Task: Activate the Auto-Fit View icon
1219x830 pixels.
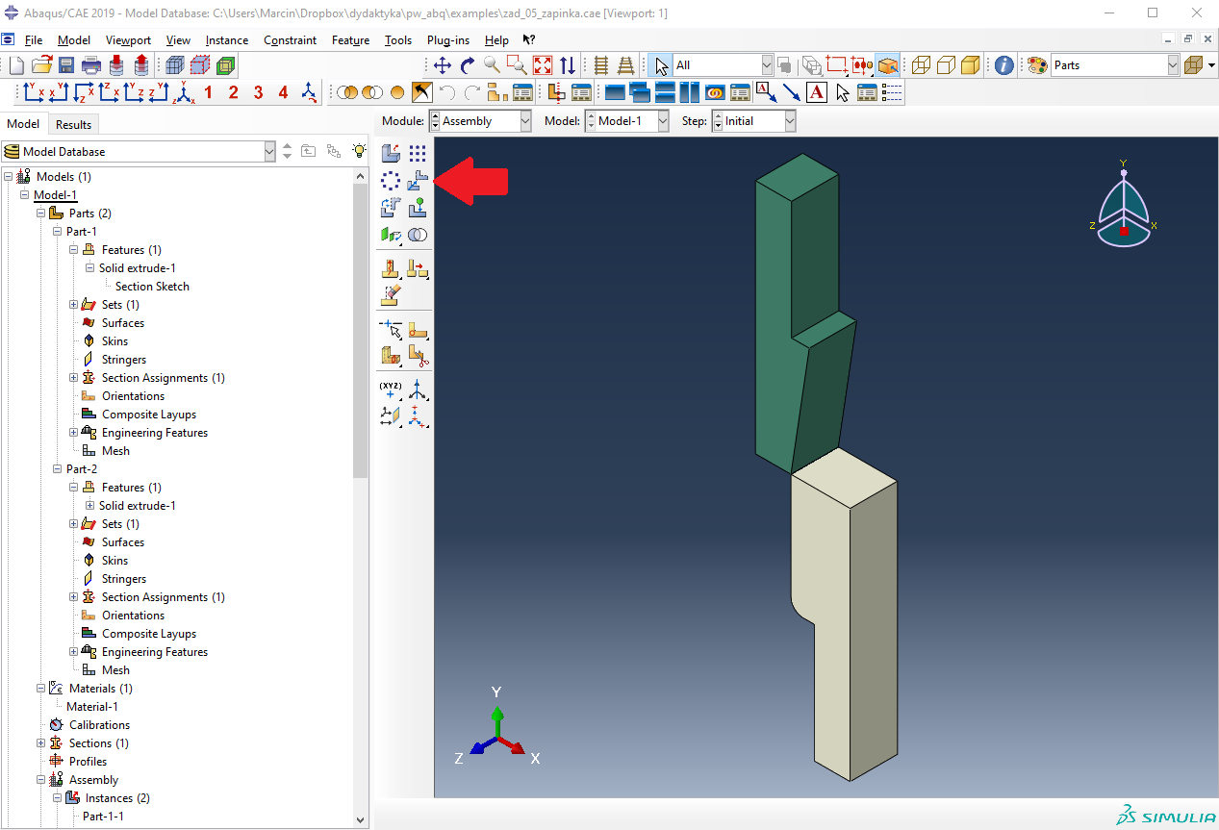Action: pos(543,65)
